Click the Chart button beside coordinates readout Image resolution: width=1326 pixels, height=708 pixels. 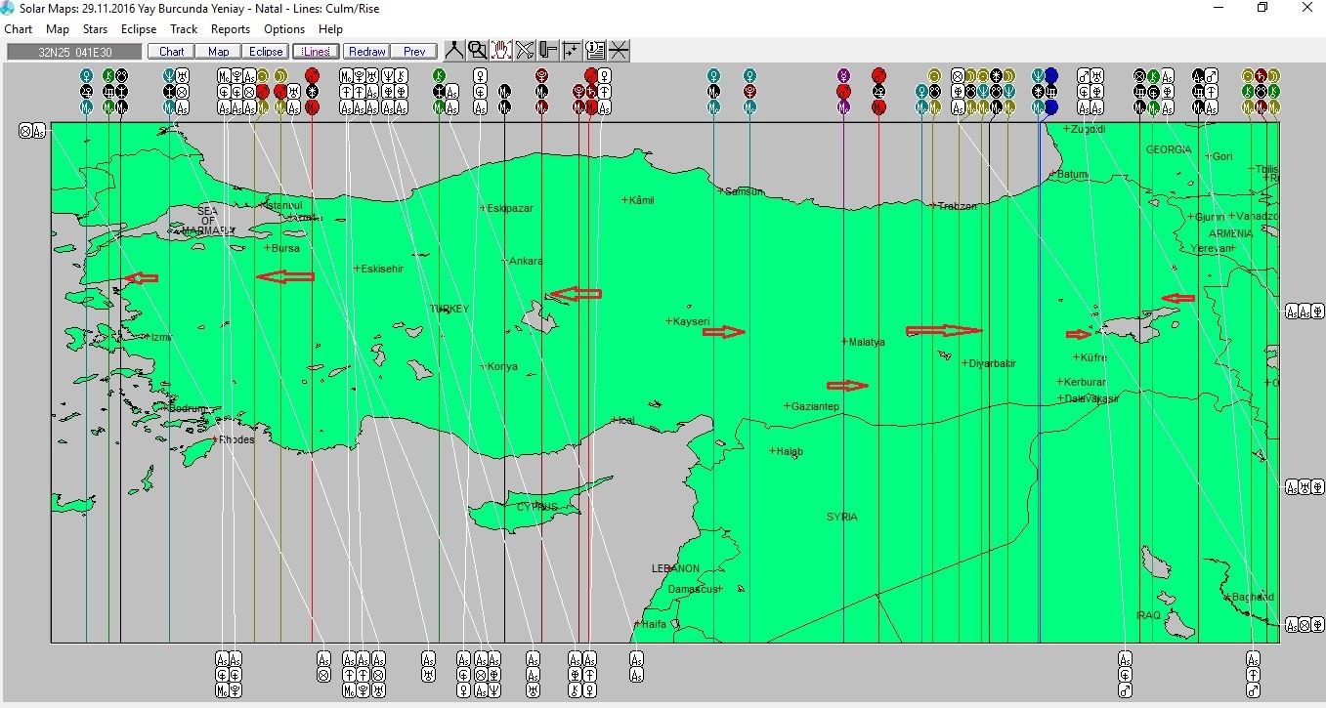click(171, 52)
